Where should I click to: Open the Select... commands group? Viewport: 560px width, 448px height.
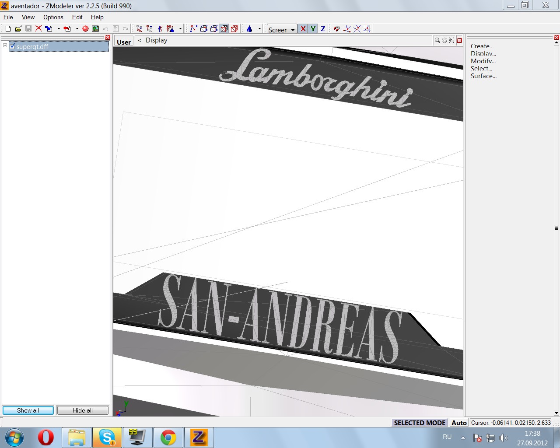481,68
